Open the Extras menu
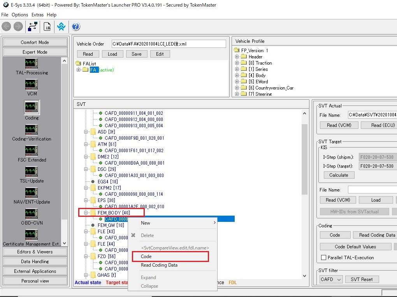 click(37, 15)
